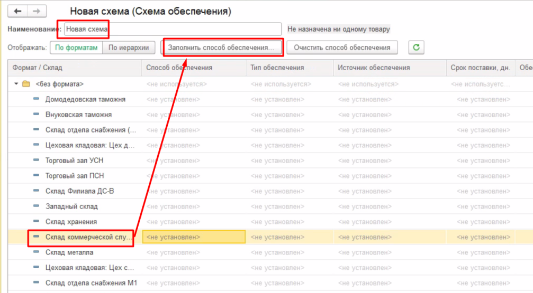Sort by Способ обеспечения column header

pyautogui.click(x=179, y=68)
